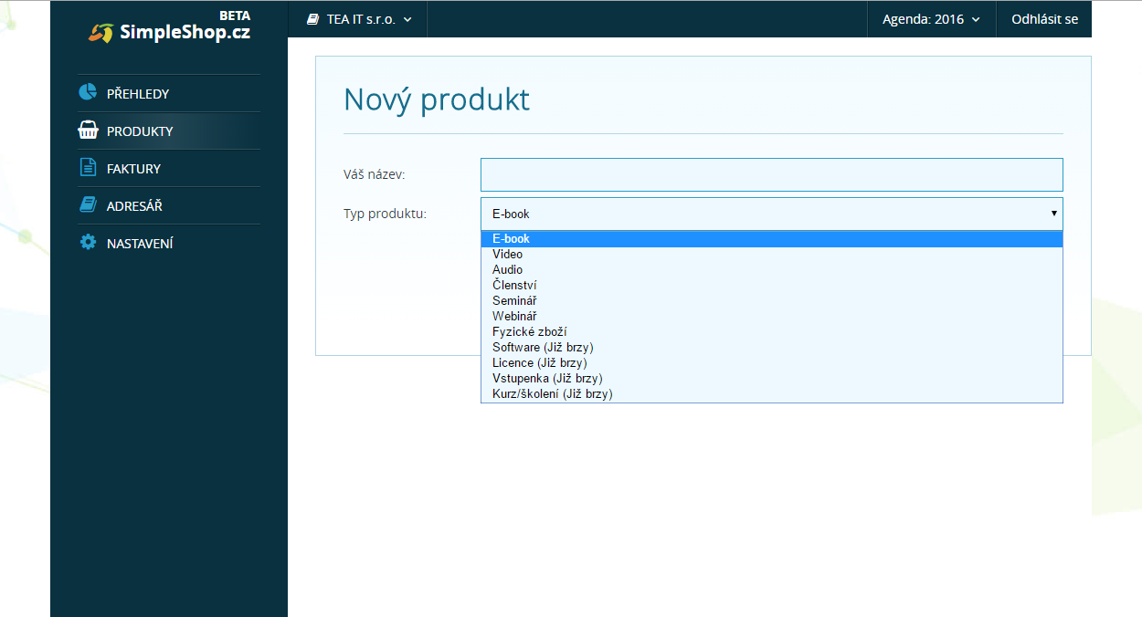The image size is (1142, 617).
Task: Click the document icon beside Faktury
Action: 88,167
